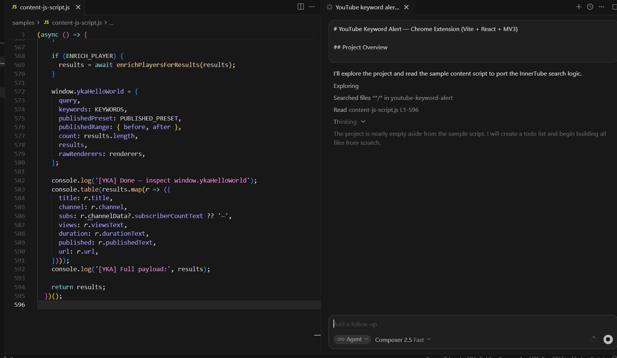The height and width of the screenshot is (358, 617).
Task: Expand the Thinking section chevron
Action: tap(363, 122)
